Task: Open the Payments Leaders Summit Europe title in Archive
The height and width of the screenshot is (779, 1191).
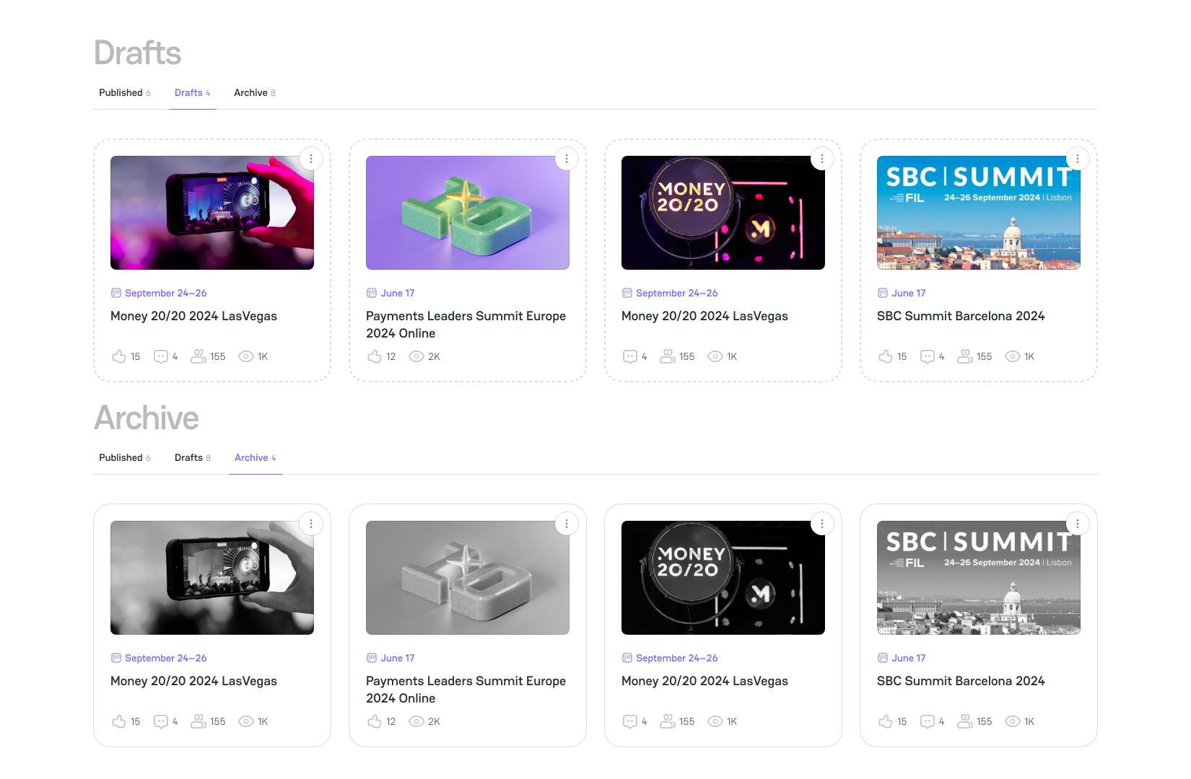Action: 466,689
